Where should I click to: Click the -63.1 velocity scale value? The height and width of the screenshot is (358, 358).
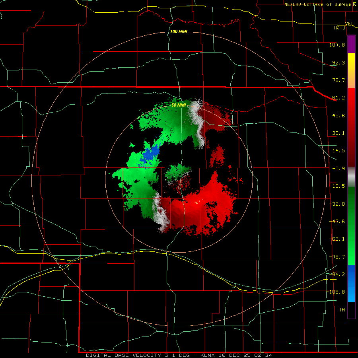(x=337, y=239)
